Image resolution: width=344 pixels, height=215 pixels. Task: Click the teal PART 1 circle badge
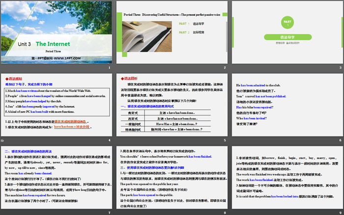tap(287, 23)
